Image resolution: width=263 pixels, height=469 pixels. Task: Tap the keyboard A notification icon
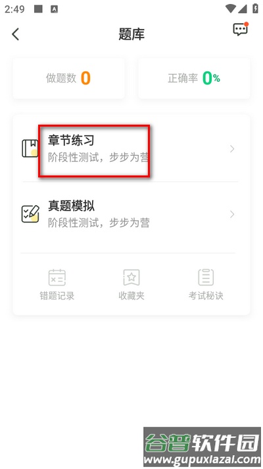[54, 9]
